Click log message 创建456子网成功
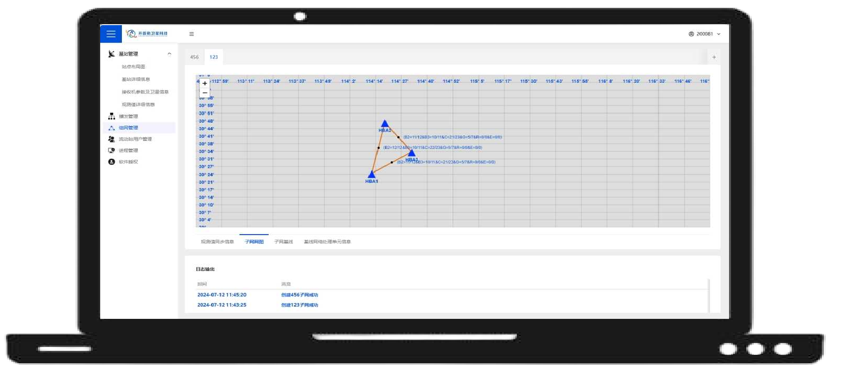847x378 pixels. [x=300, y=295]
